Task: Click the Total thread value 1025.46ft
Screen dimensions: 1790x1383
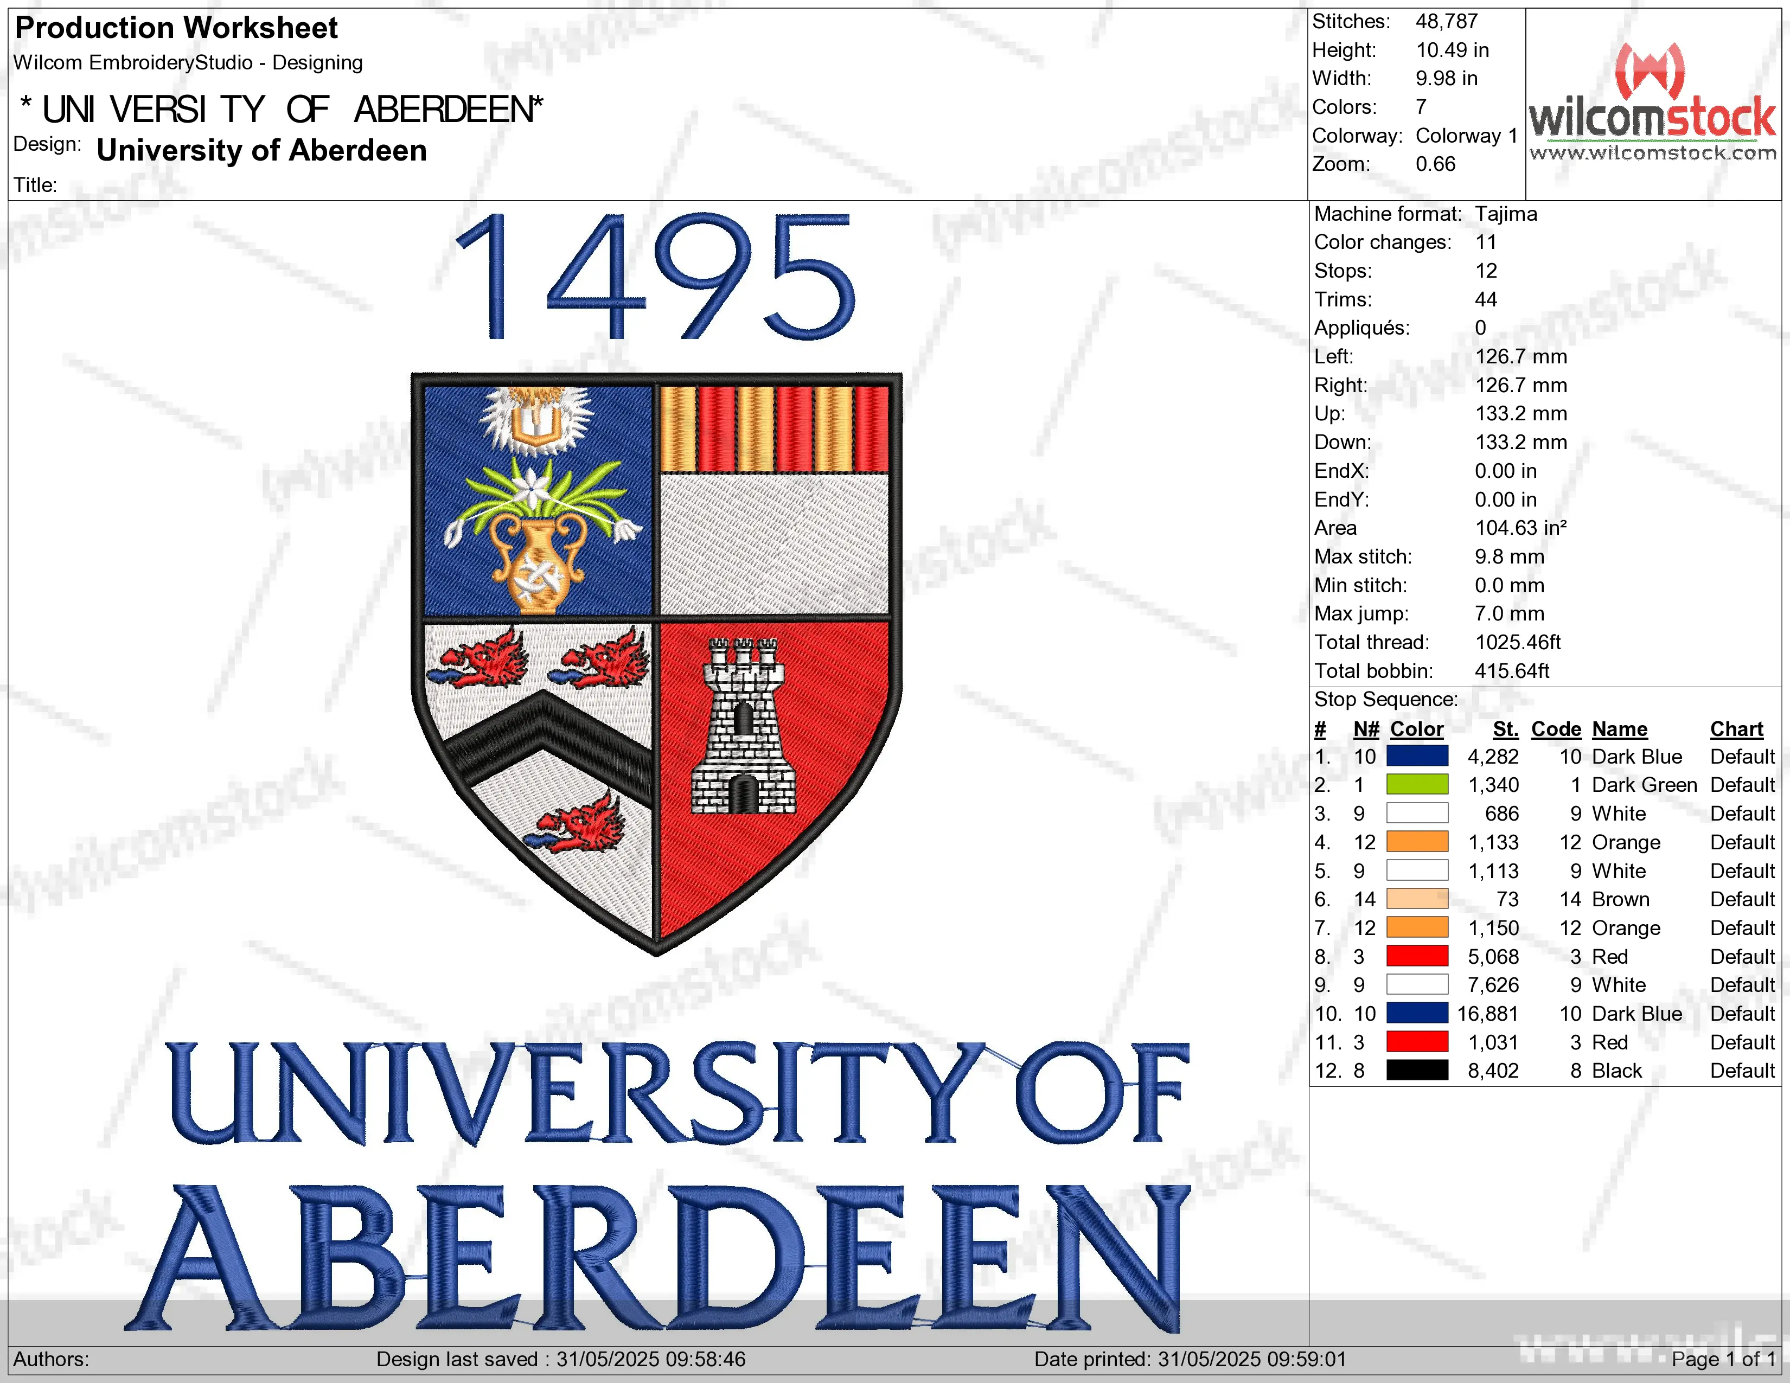Action: [x=1517, y=642]
